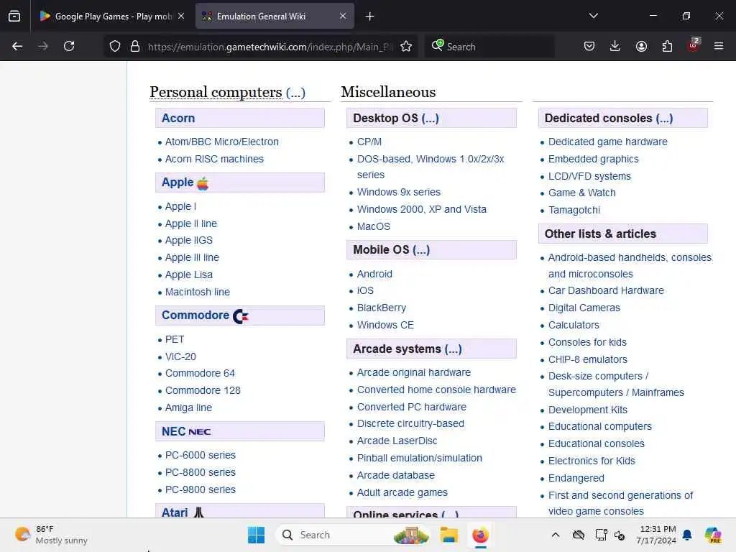This screenshot has height=552, width=736.
Task: Close the Google Play Games tab
Action: (x=181, y=16)
